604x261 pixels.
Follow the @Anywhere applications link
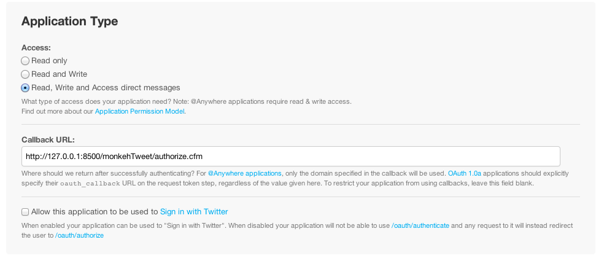pyautogui.click(x=244, y=173)
